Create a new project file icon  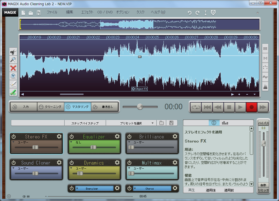23,13
